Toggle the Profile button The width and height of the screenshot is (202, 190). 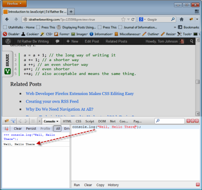[x=45, y=129]
